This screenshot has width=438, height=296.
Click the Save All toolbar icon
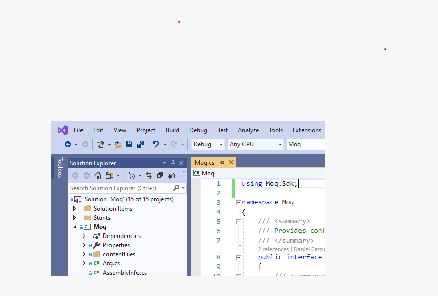point(141,144)
